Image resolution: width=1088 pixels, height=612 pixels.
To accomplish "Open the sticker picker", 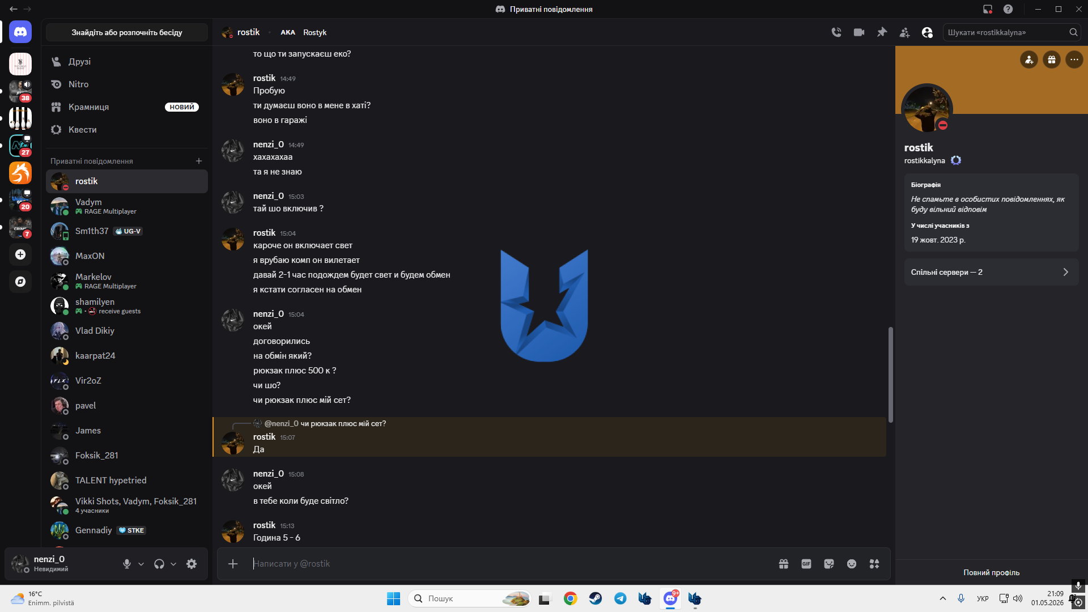I will 829,564.
